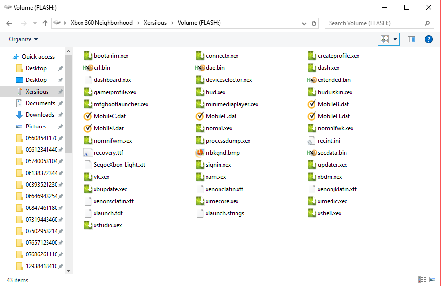
Task: Select the updater.xex file name
Action: click(x=332, y=165)
